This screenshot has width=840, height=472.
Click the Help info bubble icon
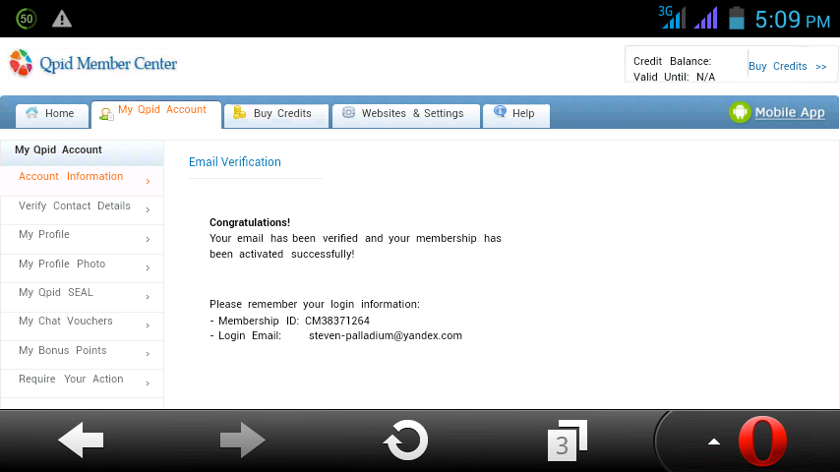(x=500, y=111)
